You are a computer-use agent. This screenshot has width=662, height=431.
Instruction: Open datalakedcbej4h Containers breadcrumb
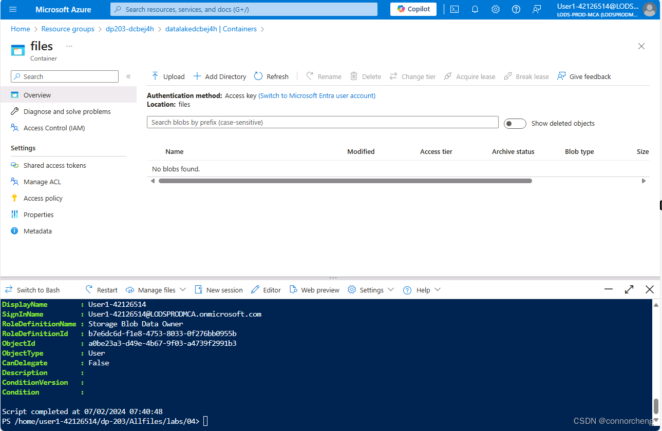click(211, 29)
